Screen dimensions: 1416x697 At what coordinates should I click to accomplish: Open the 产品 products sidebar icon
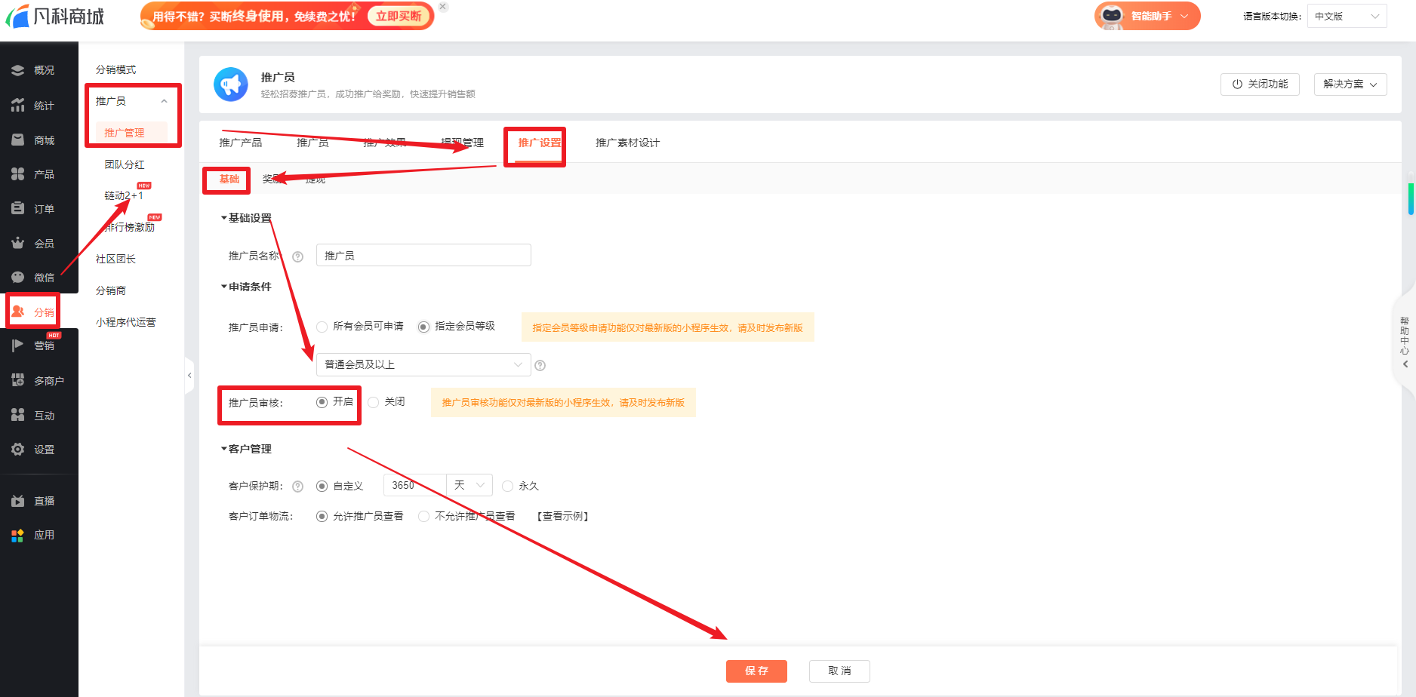18,174
